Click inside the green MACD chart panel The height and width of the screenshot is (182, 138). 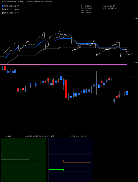[x=23, y=160]
